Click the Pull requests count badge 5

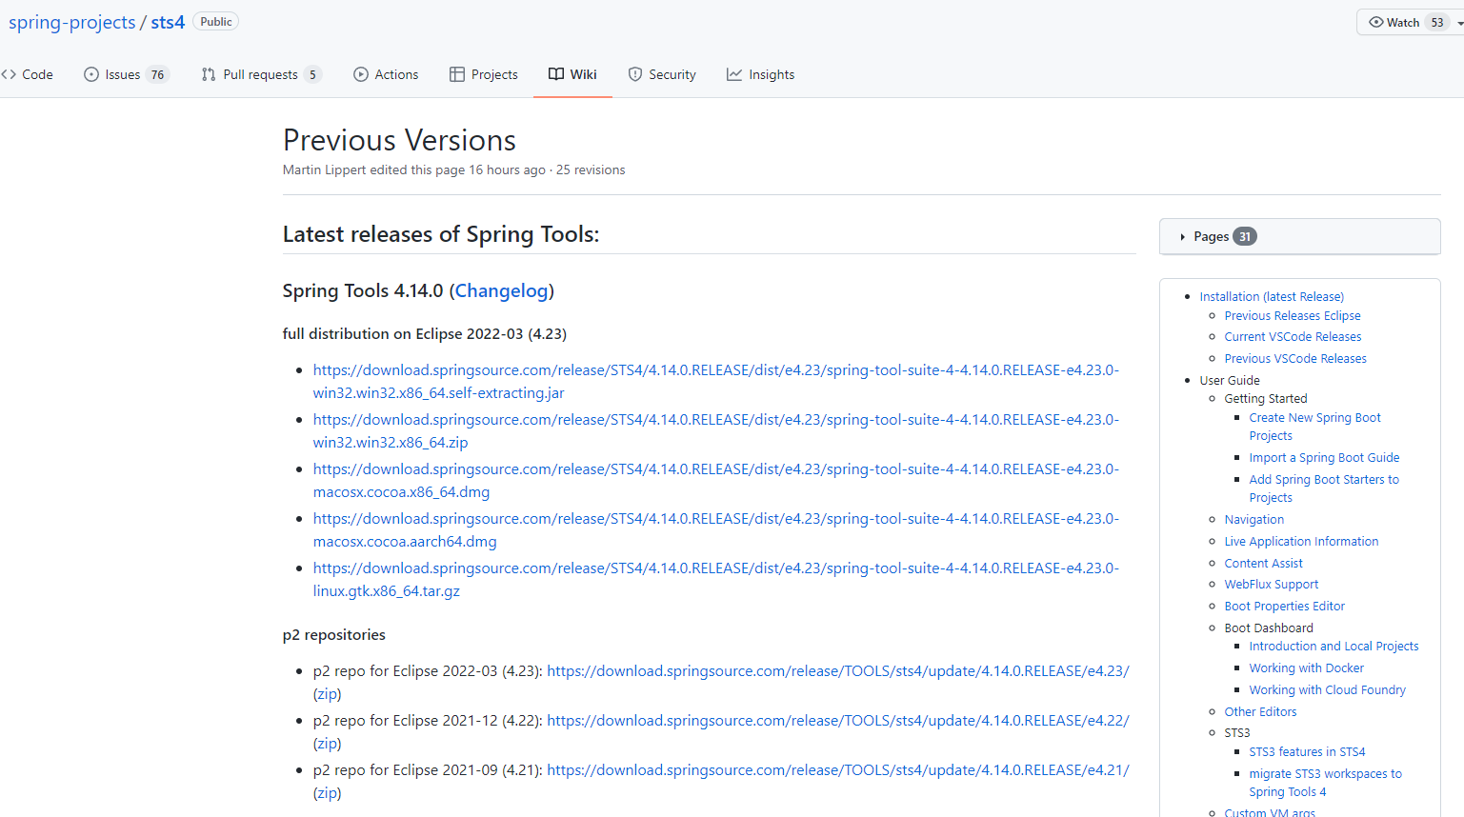click(312, 74)
